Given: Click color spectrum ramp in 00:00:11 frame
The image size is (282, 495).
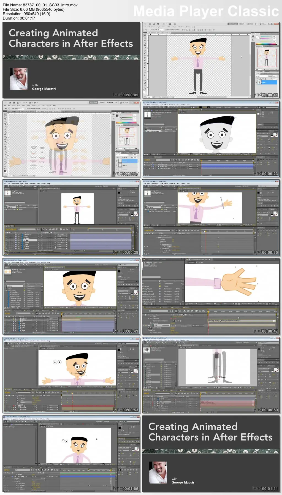Looking at the screenshot, I should (266, 44).
